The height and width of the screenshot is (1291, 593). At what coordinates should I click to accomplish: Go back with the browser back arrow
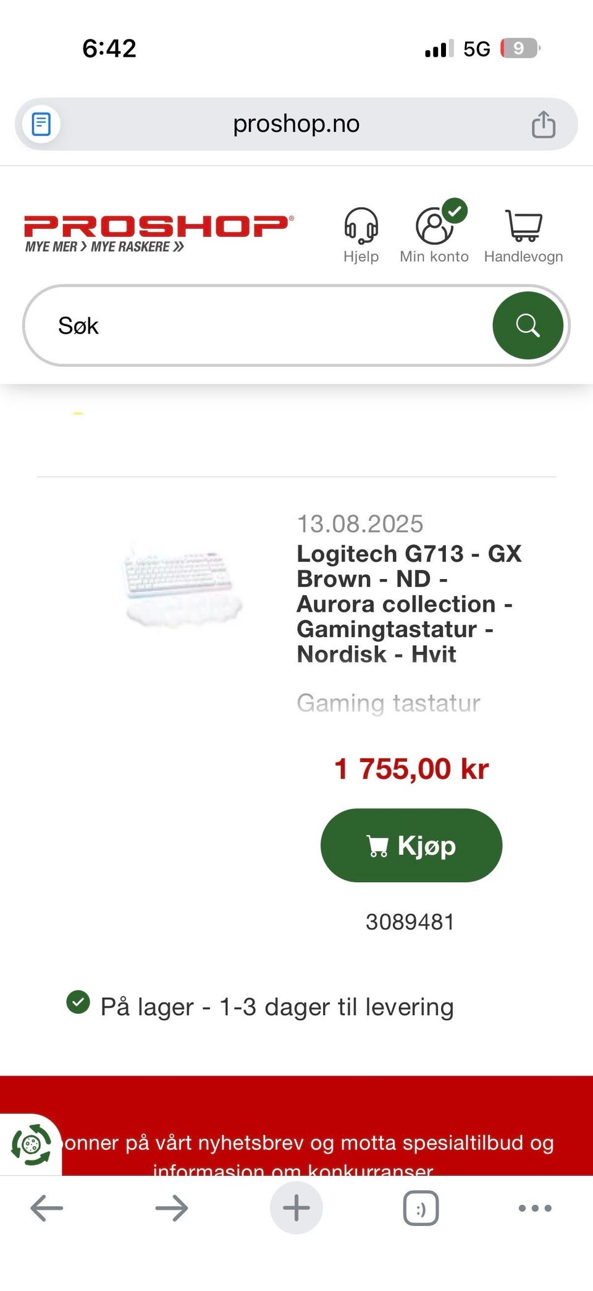(x=47, y=1208)
